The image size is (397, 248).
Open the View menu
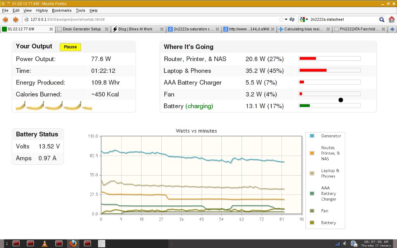(28, 10)
